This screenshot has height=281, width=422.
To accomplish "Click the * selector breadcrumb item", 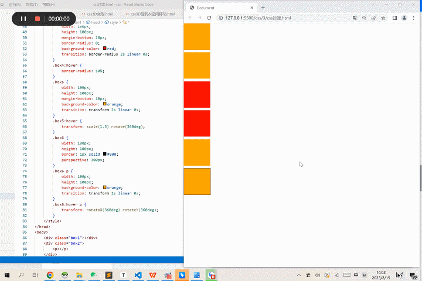I will point(126,22).
